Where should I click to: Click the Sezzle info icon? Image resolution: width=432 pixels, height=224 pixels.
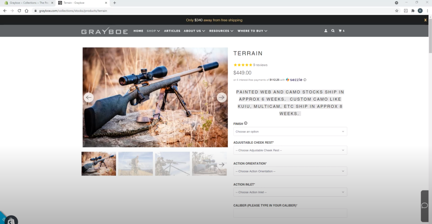304,80
